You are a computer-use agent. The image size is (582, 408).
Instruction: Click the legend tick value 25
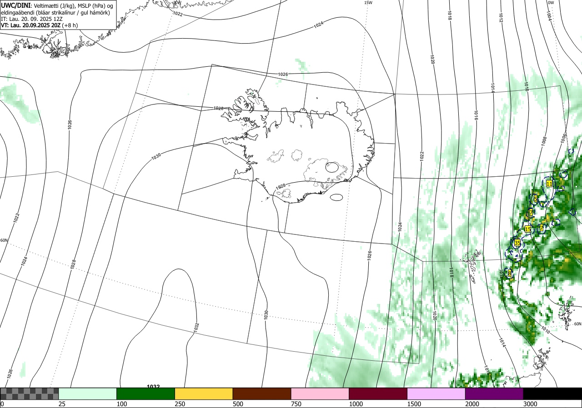click(x=62, y=404)
